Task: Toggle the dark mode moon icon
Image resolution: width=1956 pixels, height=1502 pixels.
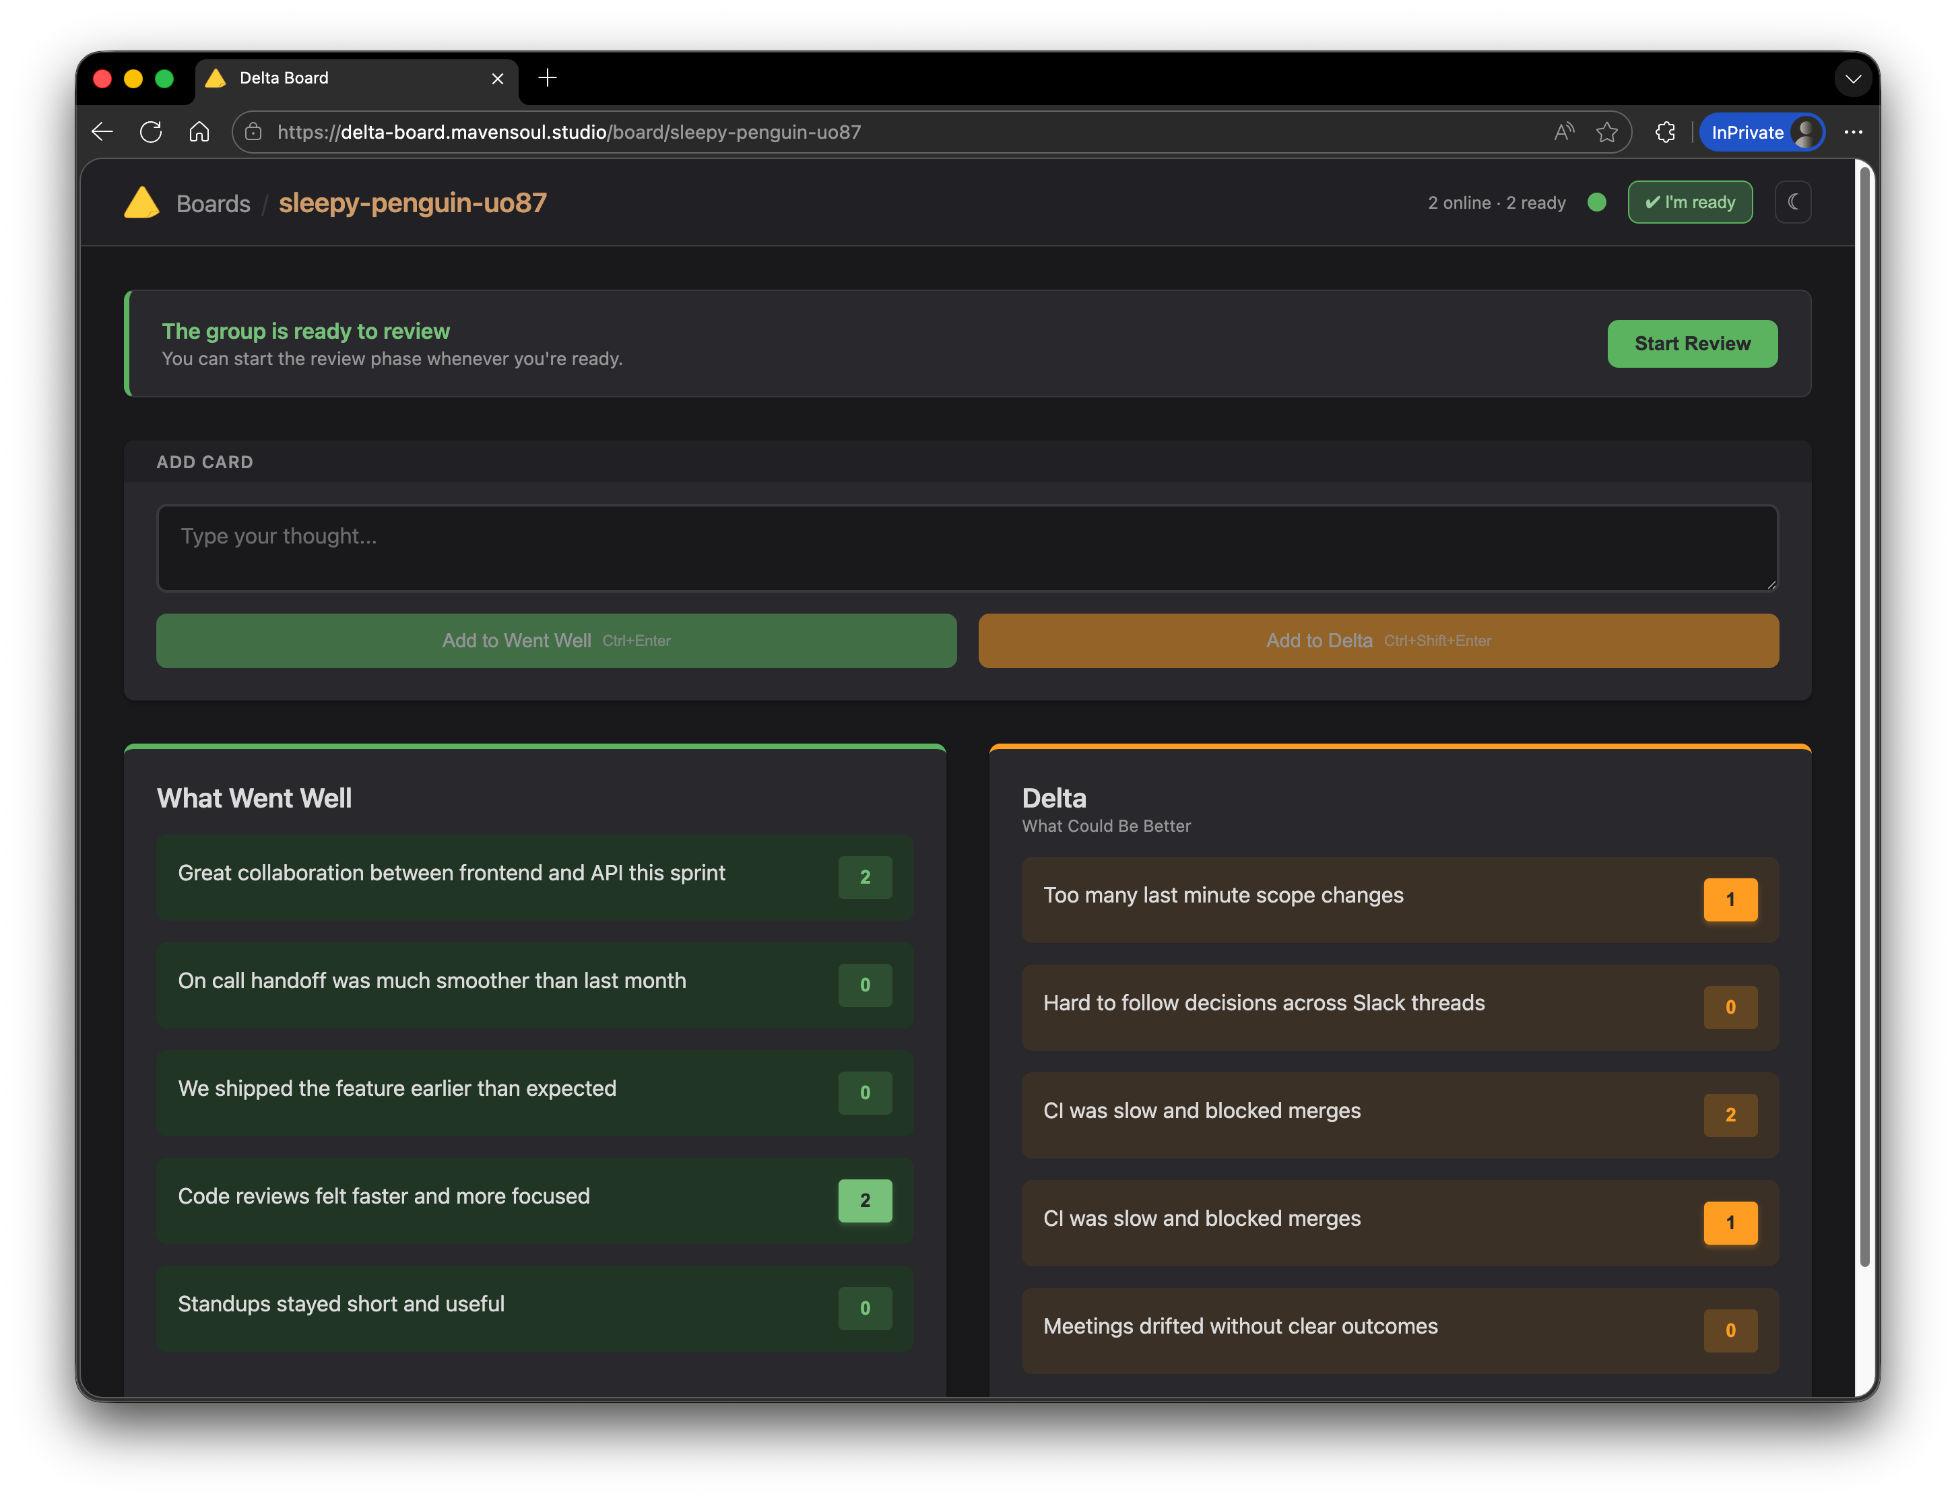Action: (x=1792, y=202)
